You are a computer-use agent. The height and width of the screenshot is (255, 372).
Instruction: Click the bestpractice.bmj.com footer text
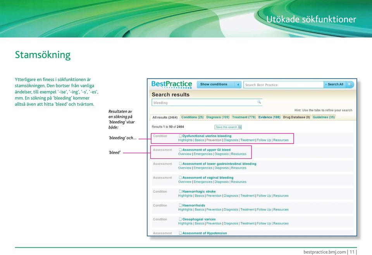(x=325, y=252)
